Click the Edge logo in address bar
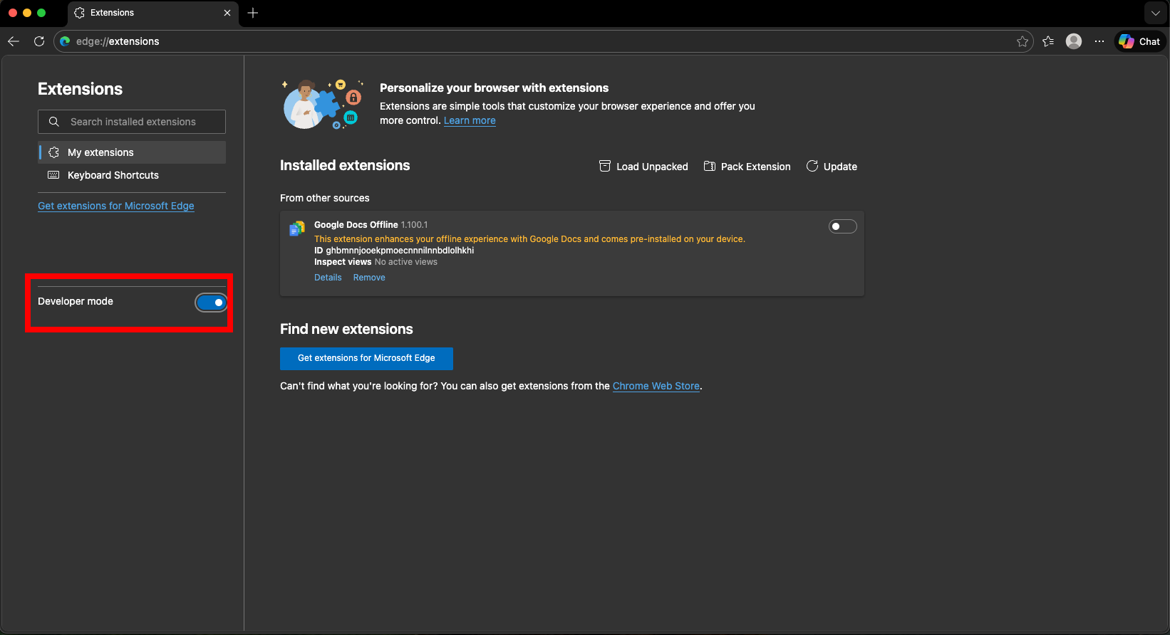 [65, 41]
